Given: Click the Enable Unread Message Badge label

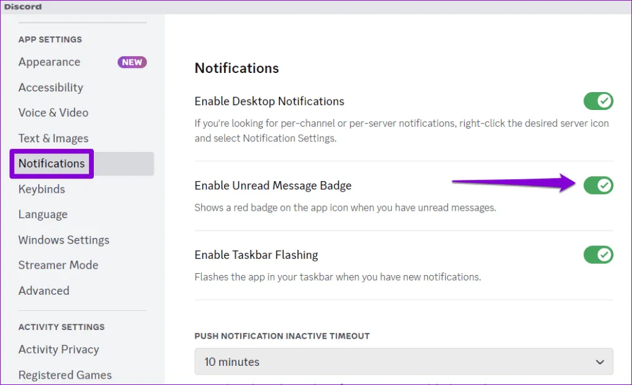Looking at the screenshot, I should [x=273, y=185].
